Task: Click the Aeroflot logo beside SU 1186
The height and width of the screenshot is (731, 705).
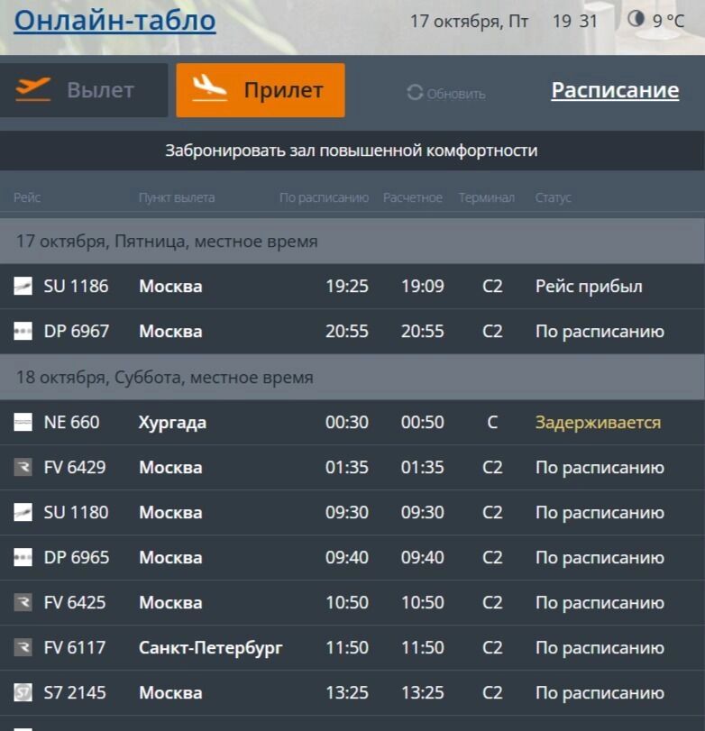Action: [x=23, y=287]
